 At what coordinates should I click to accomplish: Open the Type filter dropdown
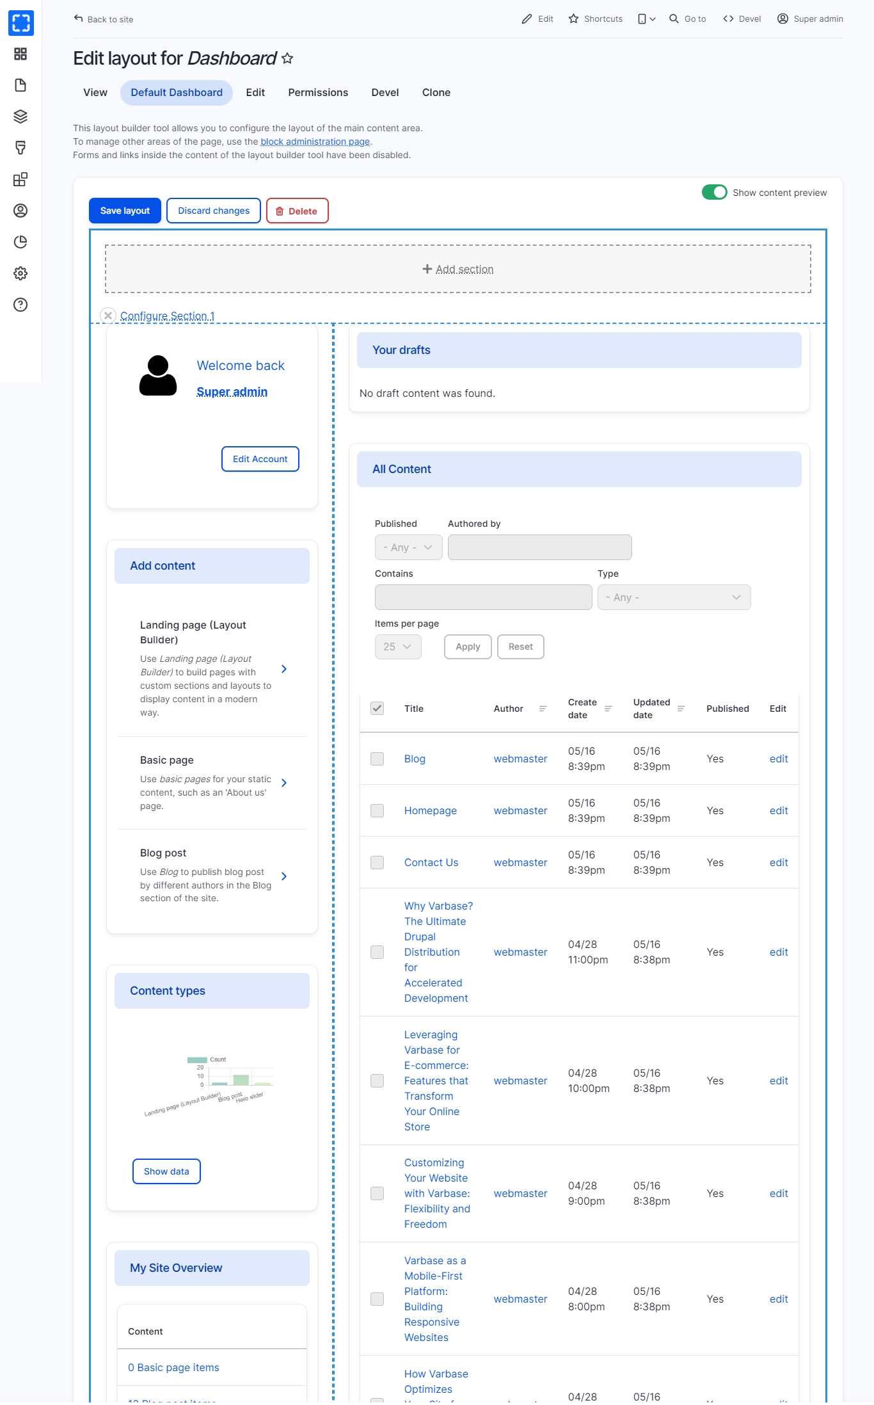click(674, 597)
